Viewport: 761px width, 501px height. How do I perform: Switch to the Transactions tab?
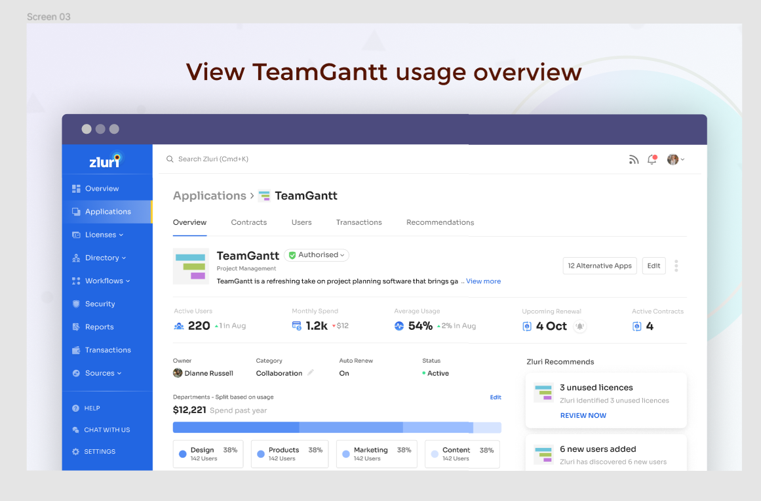coord(359,222)
